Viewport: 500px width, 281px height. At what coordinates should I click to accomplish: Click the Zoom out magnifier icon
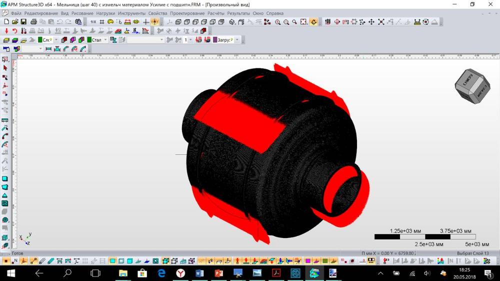point(286,22)
